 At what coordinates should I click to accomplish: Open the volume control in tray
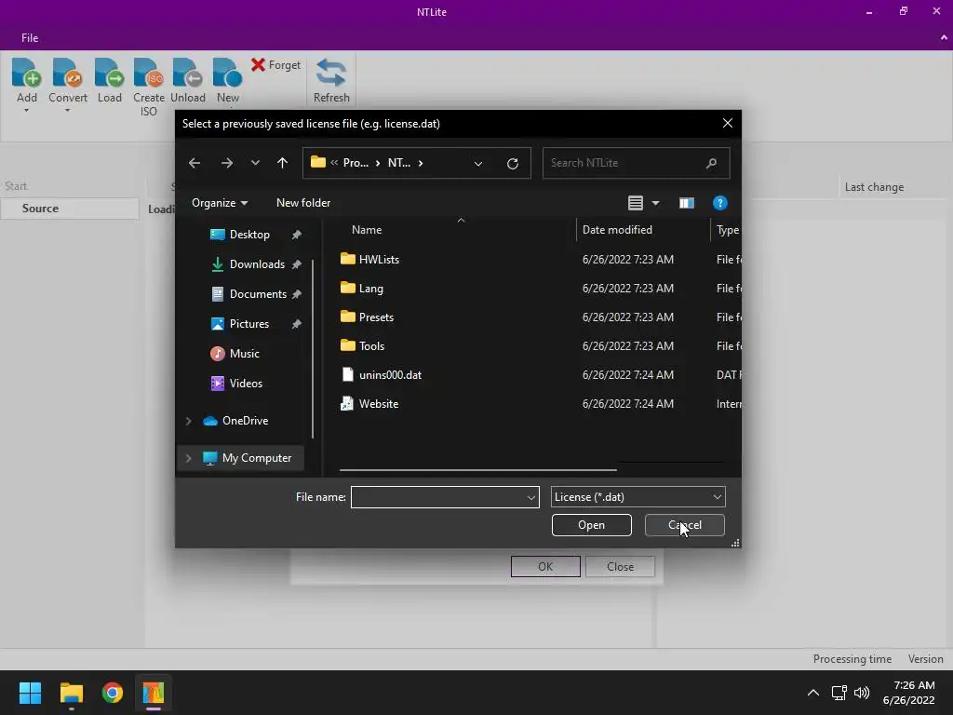point(861,693)
